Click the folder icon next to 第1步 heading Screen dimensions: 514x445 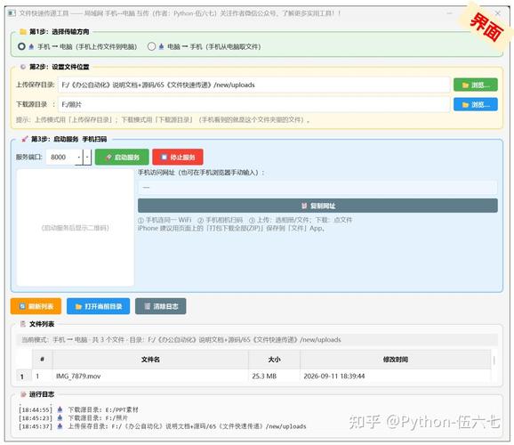tap(23, 32)
